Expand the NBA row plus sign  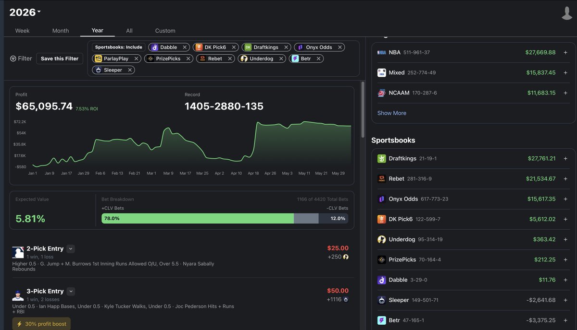click(x=565, y=52)
